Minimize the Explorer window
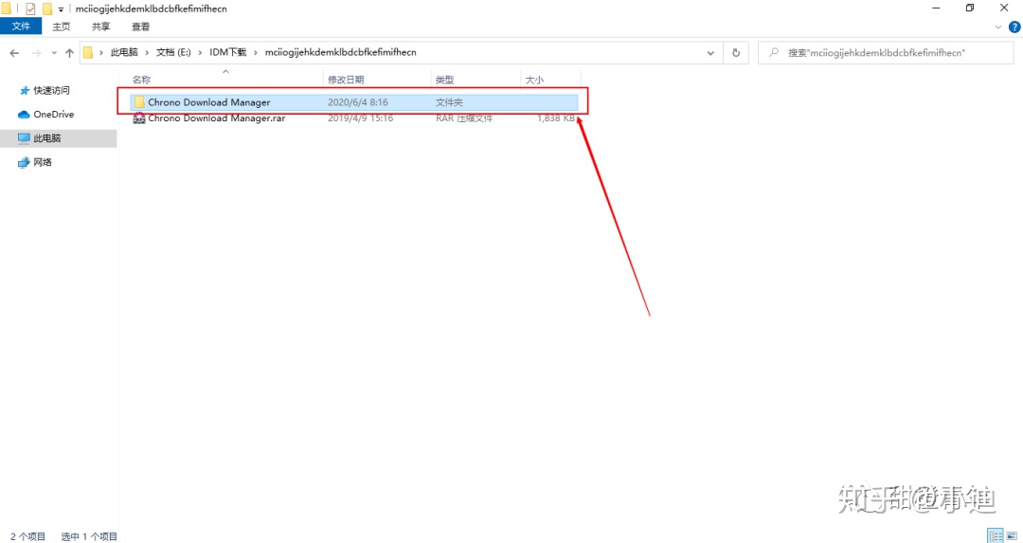 (936, 8)
